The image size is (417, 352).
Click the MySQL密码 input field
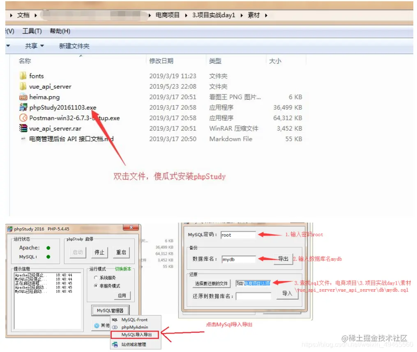point(238,235)
